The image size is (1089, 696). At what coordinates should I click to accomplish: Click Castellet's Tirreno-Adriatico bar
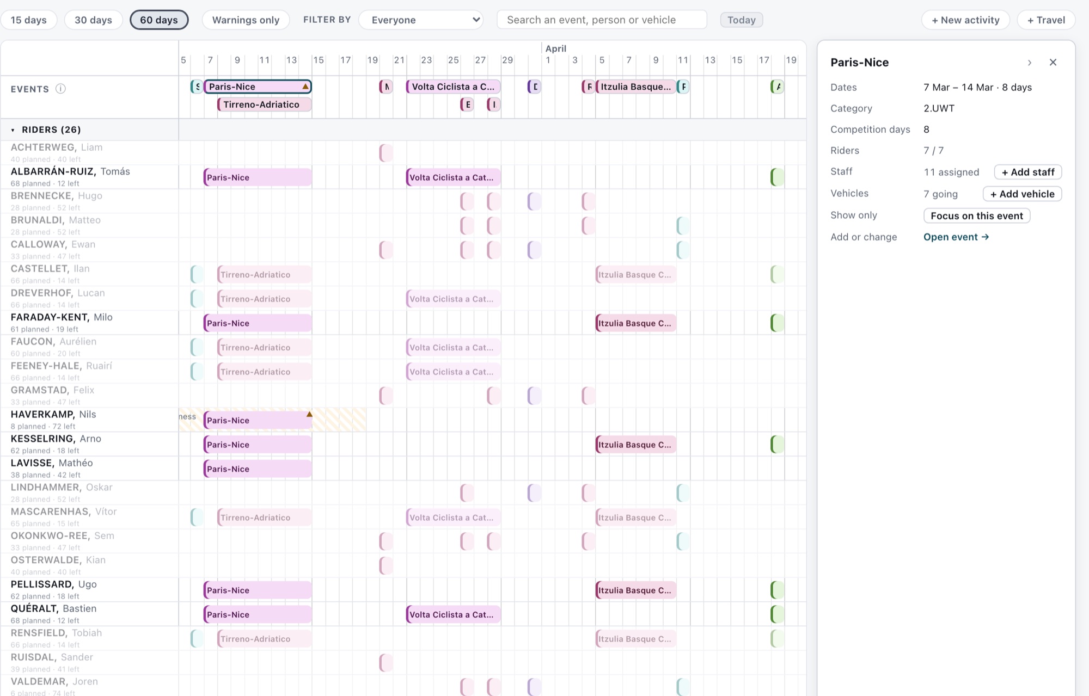pyautogui.click(x=265, y=275)
